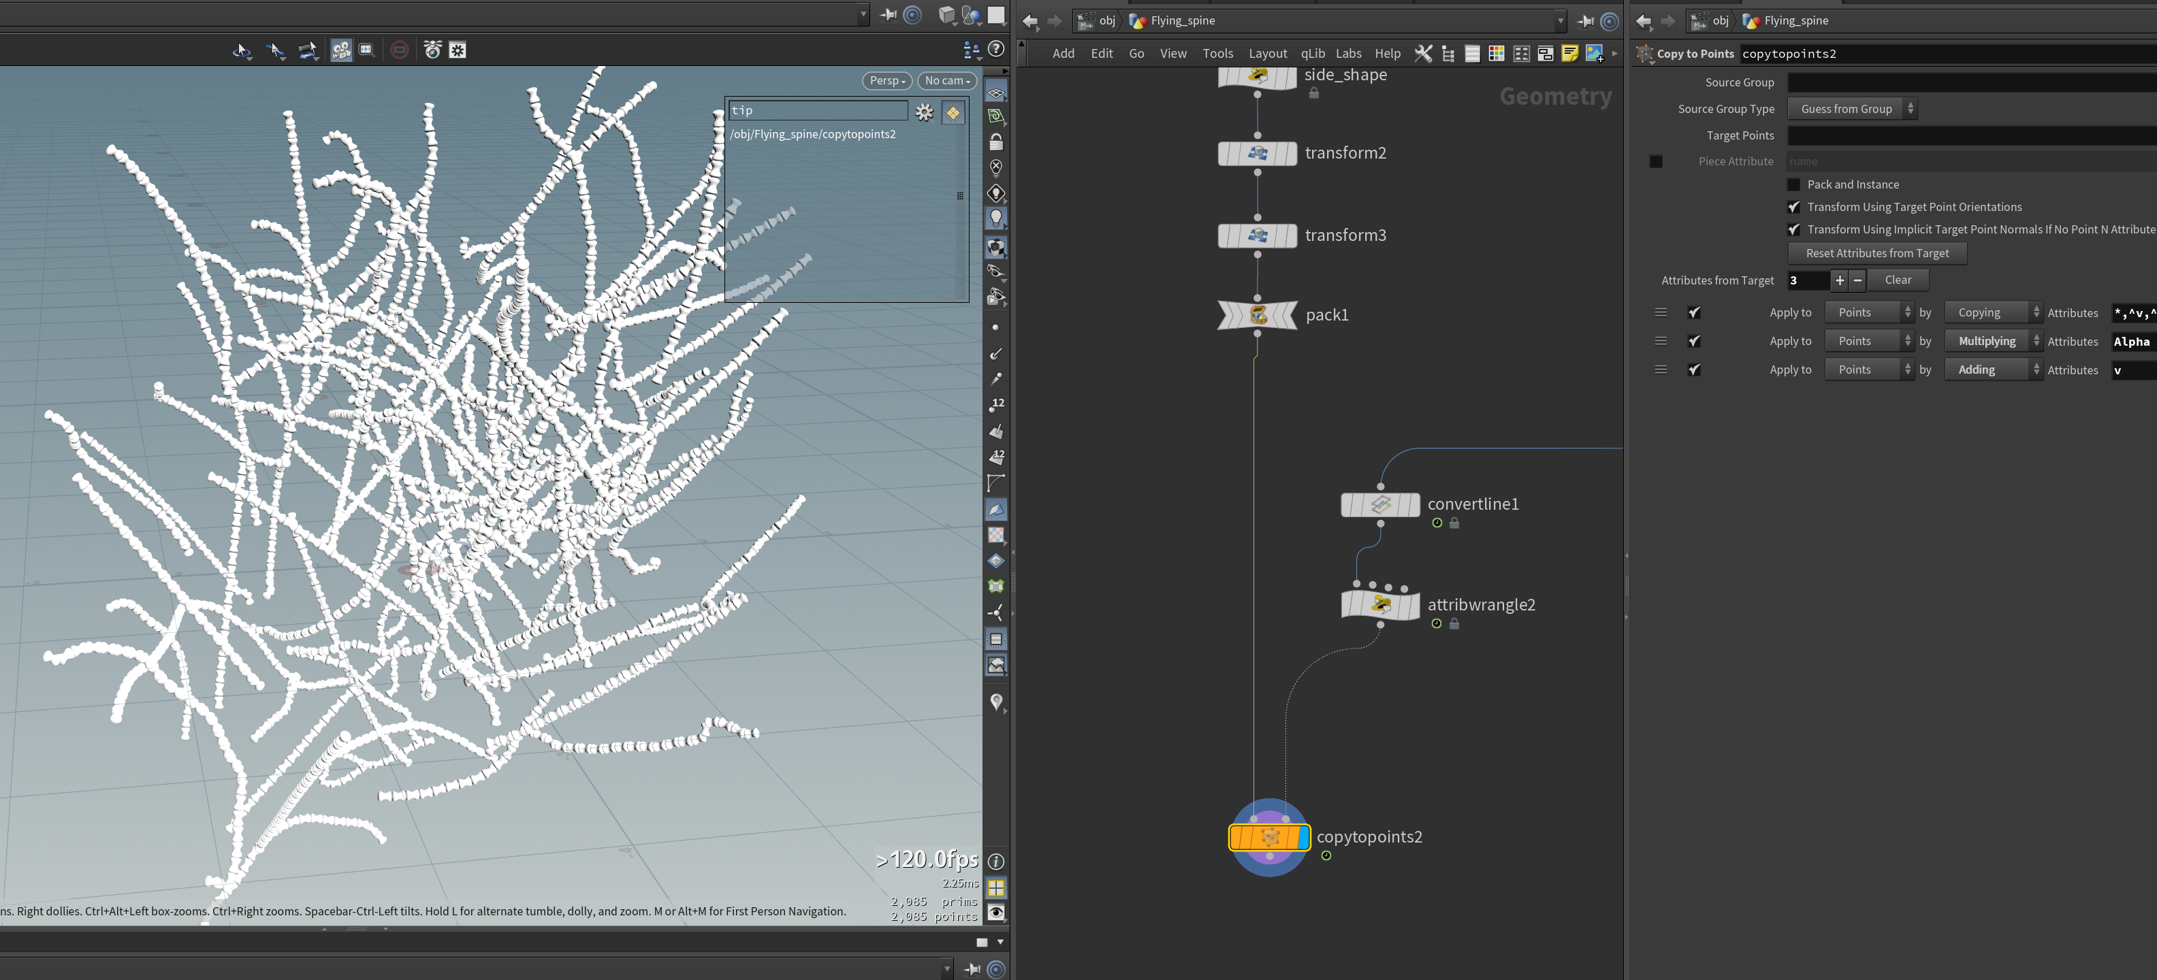Click Reset Attributes from Target button

(1876, 252)
